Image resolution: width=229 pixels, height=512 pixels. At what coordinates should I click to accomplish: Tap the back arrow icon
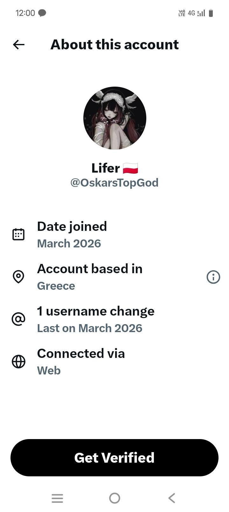tap(19, 45)
